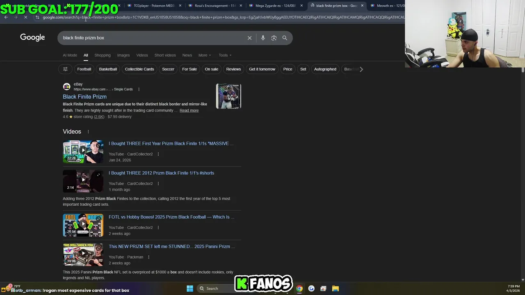Viewport: 525px width, 295px height.
Task: Play the 26:04 FOTL vs Hobby thumbnail
Action: (83, 225)
